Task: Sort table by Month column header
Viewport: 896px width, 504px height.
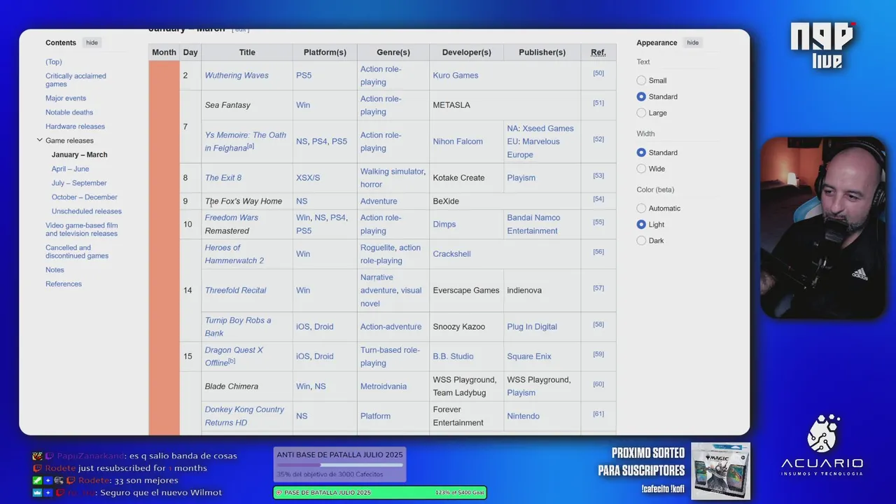Action: pos(164,52)
